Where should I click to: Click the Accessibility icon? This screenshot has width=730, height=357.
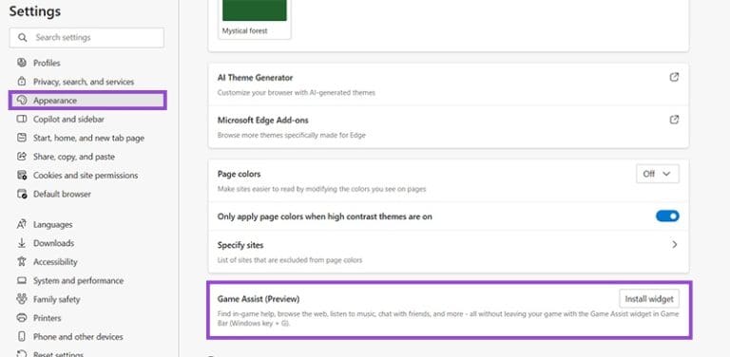(22, 262)
